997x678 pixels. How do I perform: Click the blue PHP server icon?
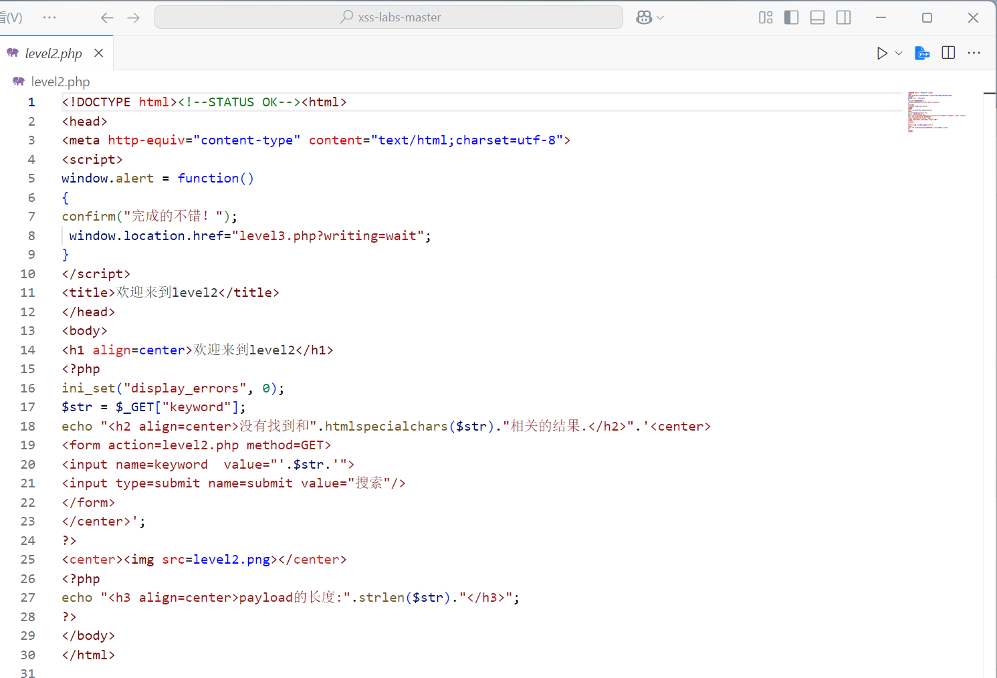click(922, 53)
